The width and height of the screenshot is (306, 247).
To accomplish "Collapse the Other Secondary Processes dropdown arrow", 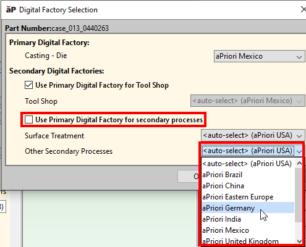I will pyautogui.click(x=299, y=151).
